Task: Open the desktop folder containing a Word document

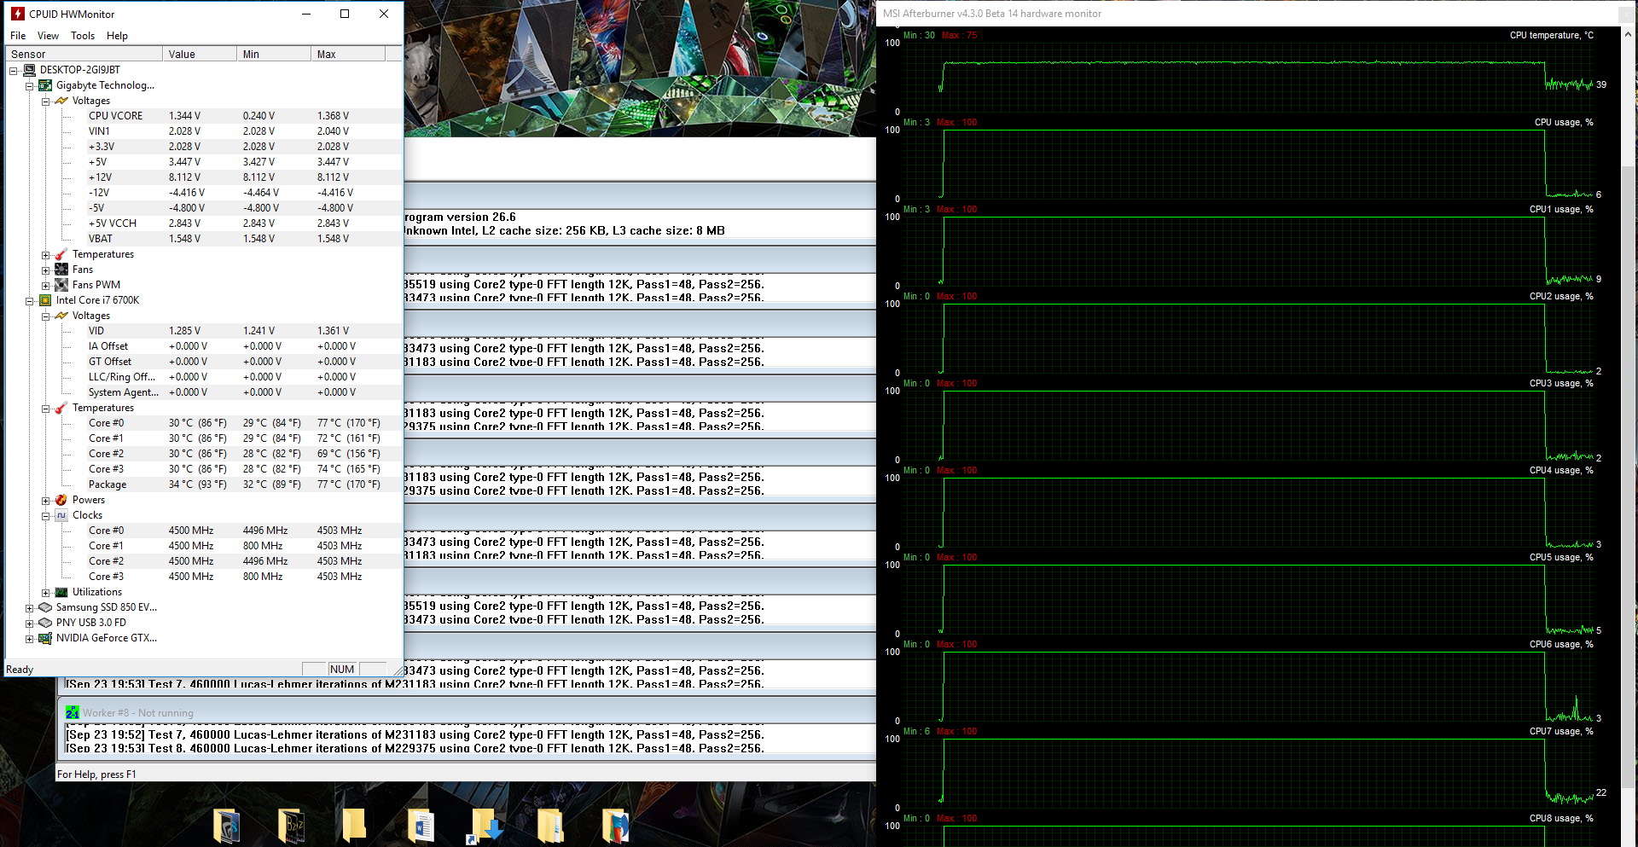Action: pos(421,827)
